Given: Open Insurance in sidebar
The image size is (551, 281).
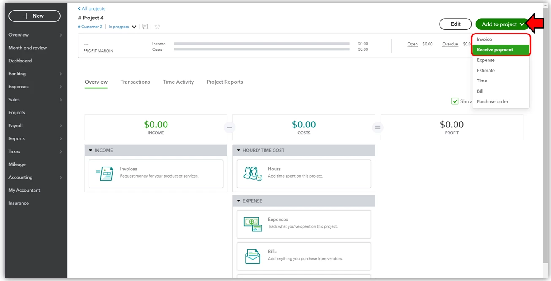Looking at the screenshot, I should click(19, 203).
